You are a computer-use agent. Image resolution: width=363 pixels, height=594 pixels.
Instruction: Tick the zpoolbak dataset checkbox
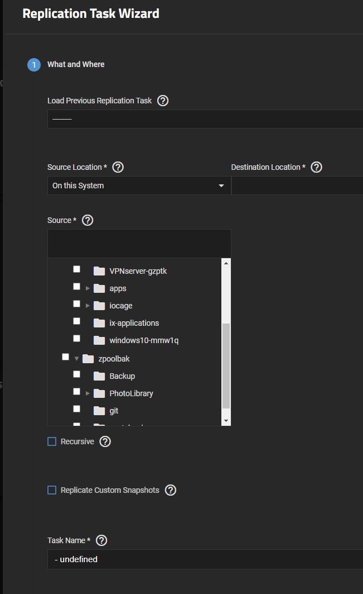click(x=66, y=357)
